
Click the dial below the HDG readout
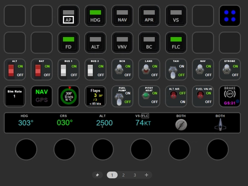26,149
